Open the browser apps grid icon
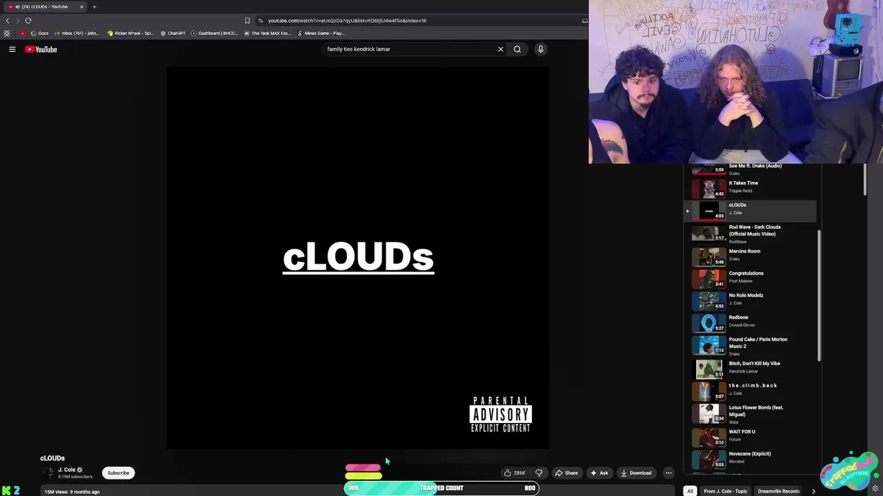 point(7,33)
